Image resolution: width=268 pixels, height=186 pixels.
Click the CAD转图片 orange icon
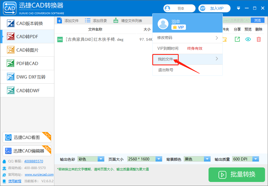pos(10,50)
